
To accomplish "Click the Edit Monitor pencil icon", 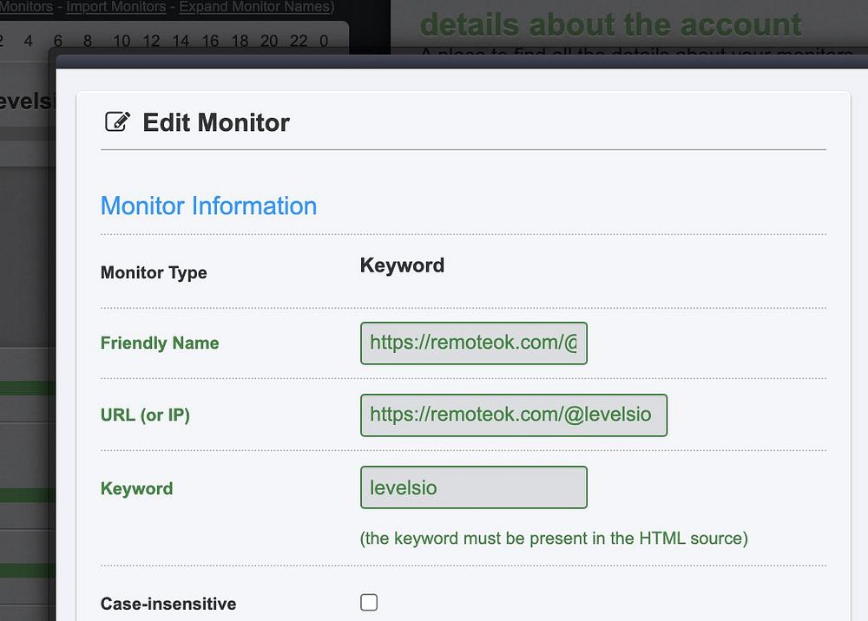I will coord(117,122).
